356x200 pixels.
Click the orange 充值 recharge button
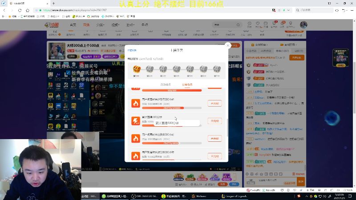(222, 184)
